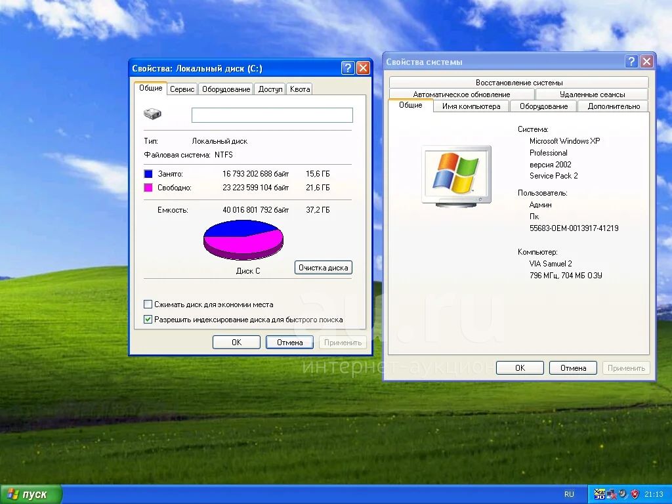
Task: Click the '16 793 202 688 байт' used value
Action: tap(255, 173)
